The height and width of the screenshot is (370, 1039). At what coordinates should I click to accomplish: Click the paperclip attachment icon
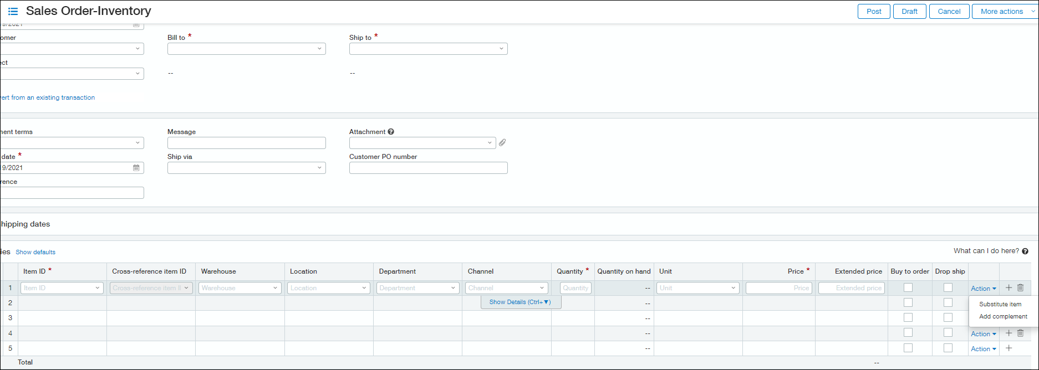pyautogui.click(x=502, y=143)
